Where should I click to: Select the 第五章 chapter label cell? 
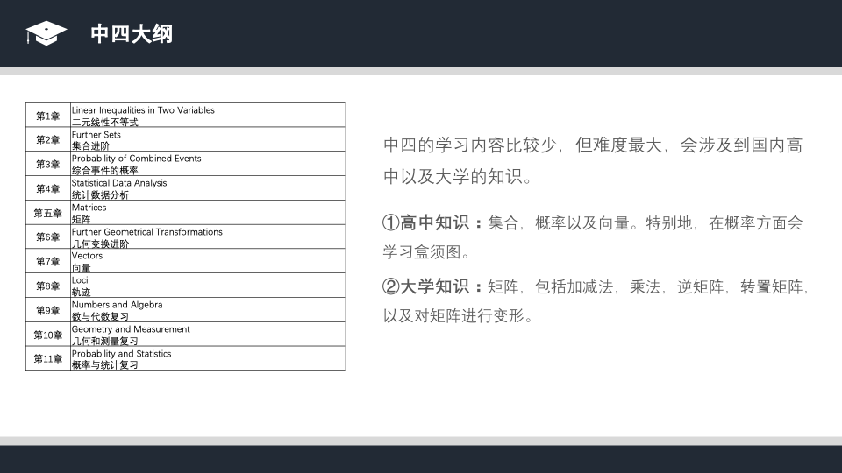[x=47, y=213]
